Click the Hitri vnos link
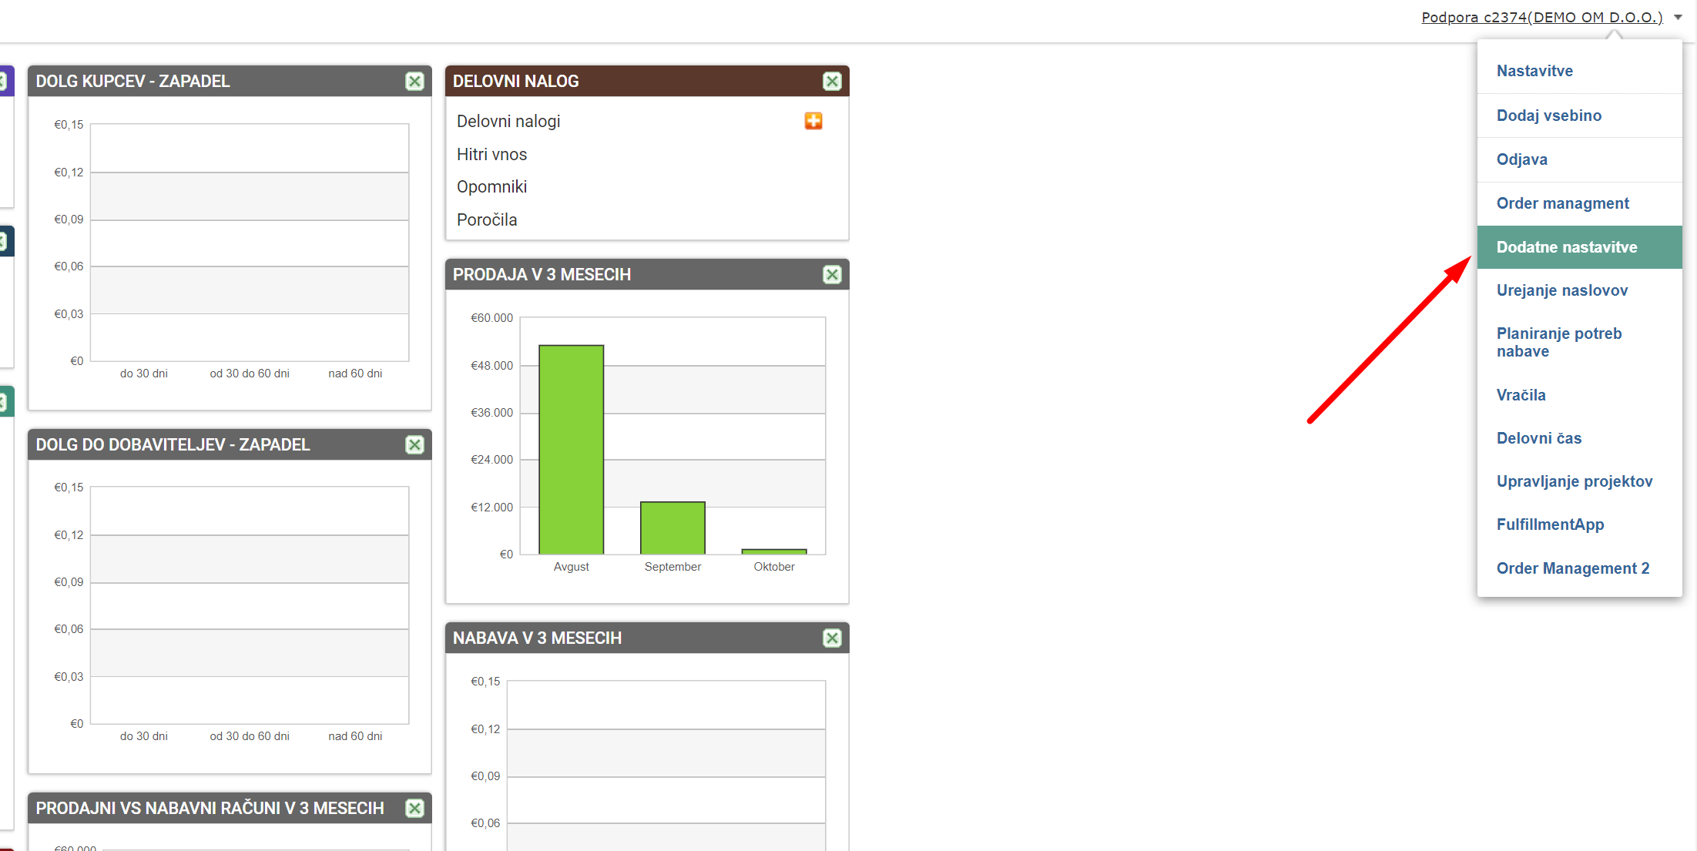The height and width of the screenshot is (851, 1697). (491, 154)
